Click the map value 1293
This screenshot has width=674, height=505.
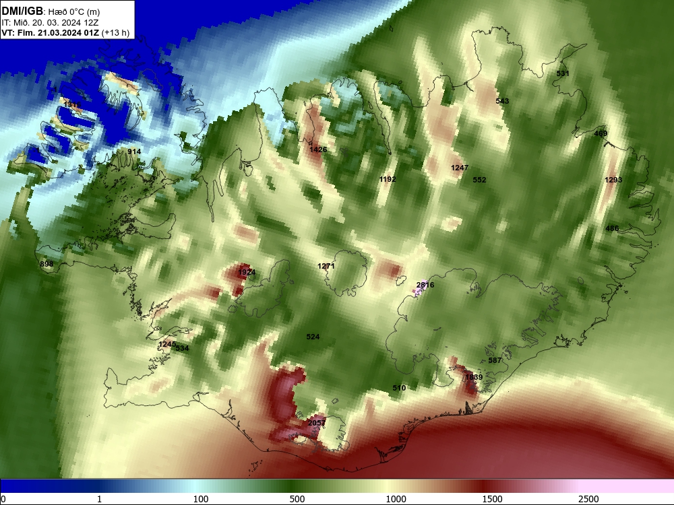[613, 180]
